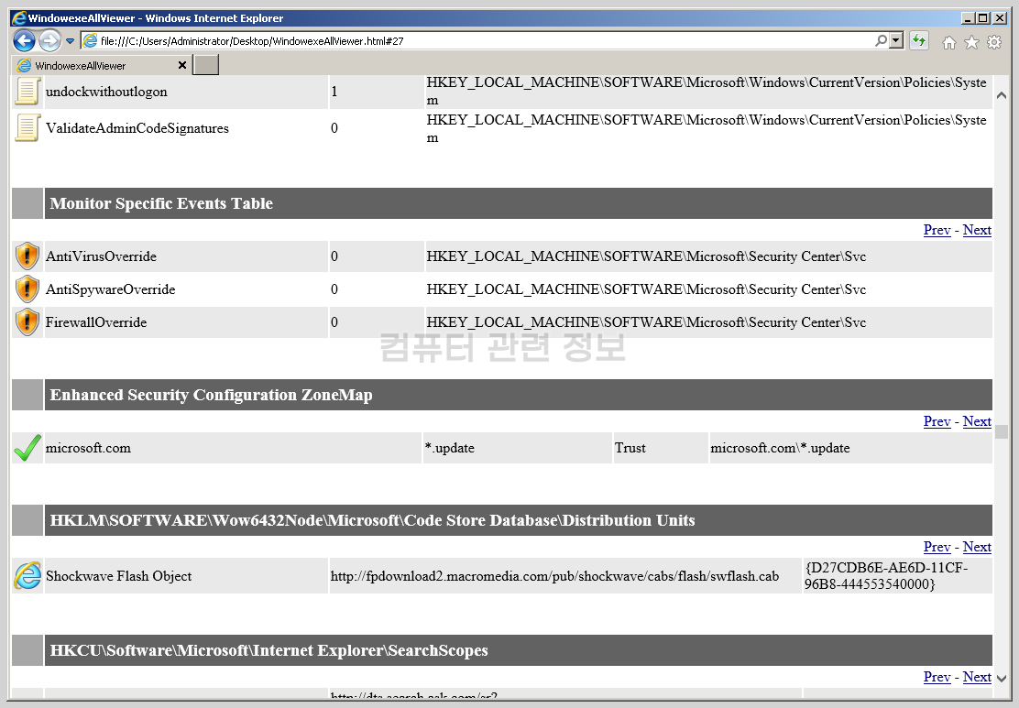
Task: Click Next link under Code Store Database Distribution Units
Action: (977, 547)
